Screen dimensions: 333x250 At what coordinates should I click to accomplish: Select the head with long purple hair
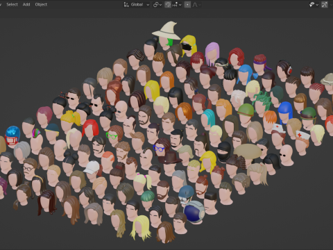click(212, 53)
